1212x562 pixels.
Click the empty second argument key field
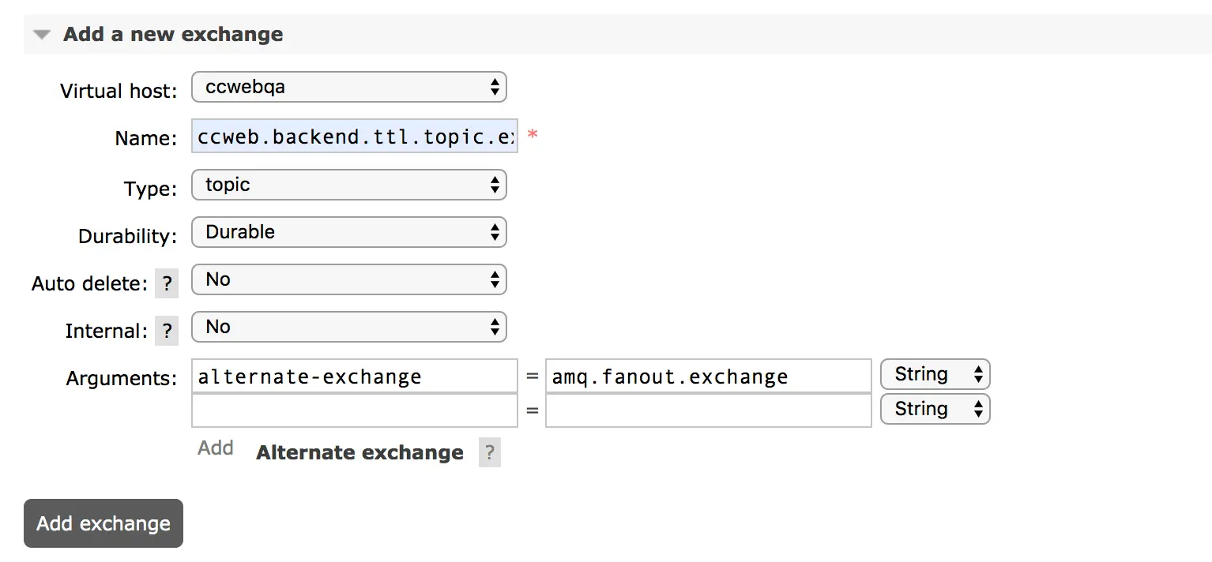point(355,410)
